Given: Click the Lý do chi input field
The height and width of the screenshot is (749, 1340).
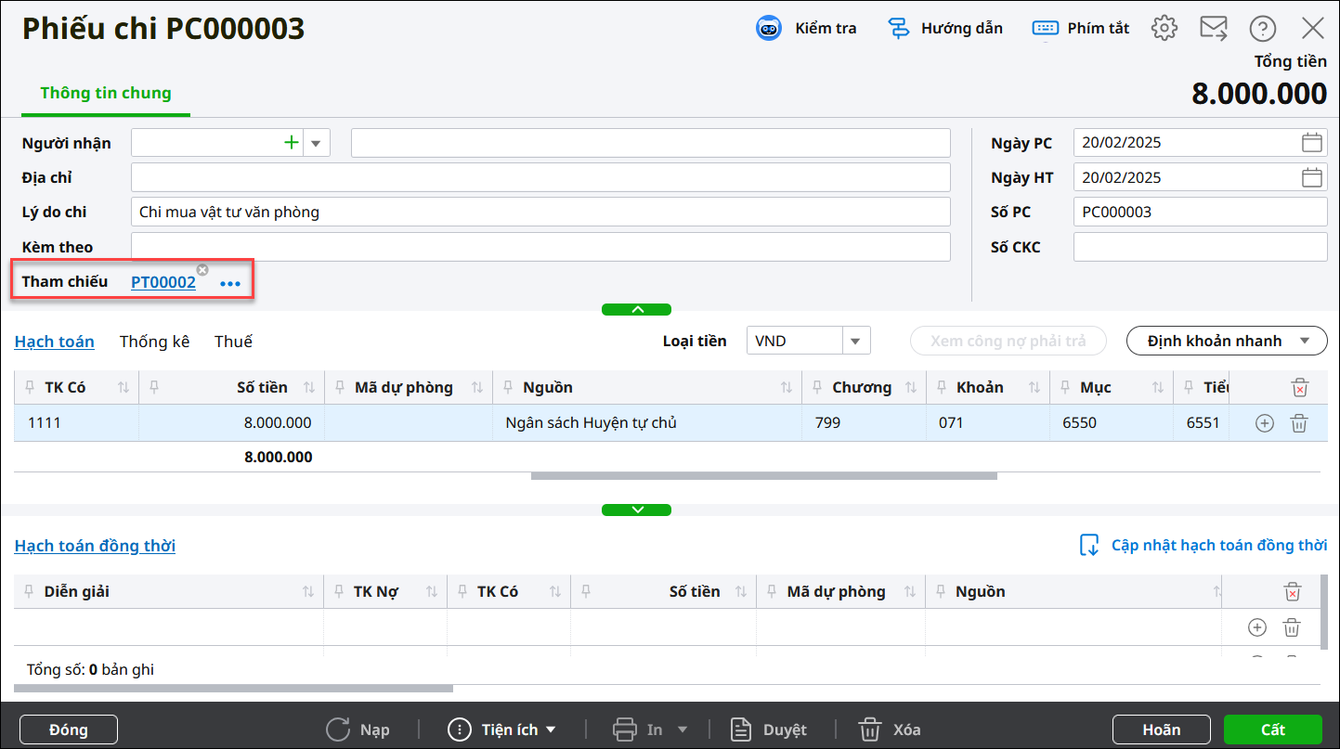Looking at the screenshot, I should (x=540, y=213).
